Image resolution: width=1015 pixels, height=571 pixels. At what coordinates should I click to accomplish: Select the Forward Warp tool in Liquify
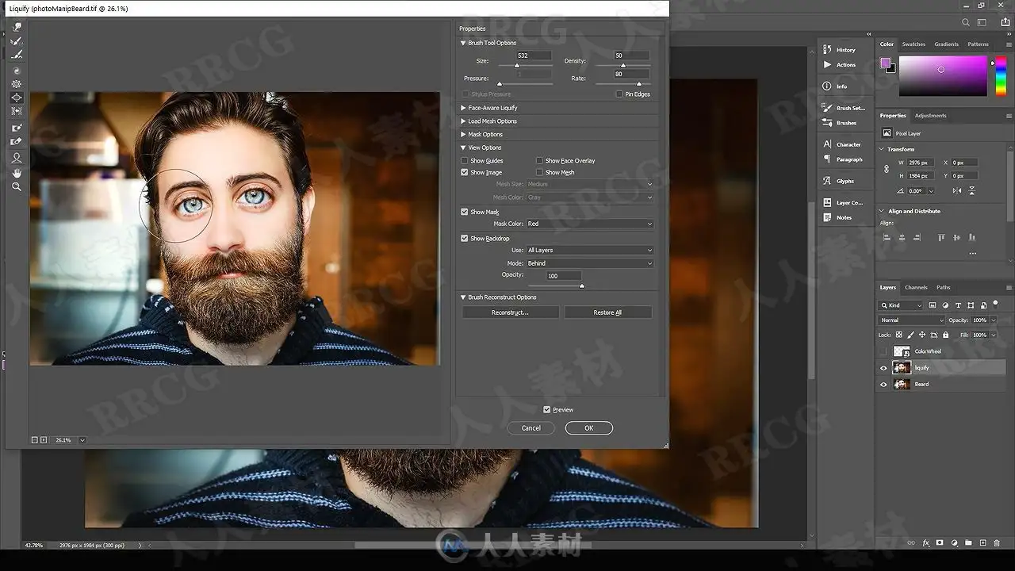(x=17, y=27)
